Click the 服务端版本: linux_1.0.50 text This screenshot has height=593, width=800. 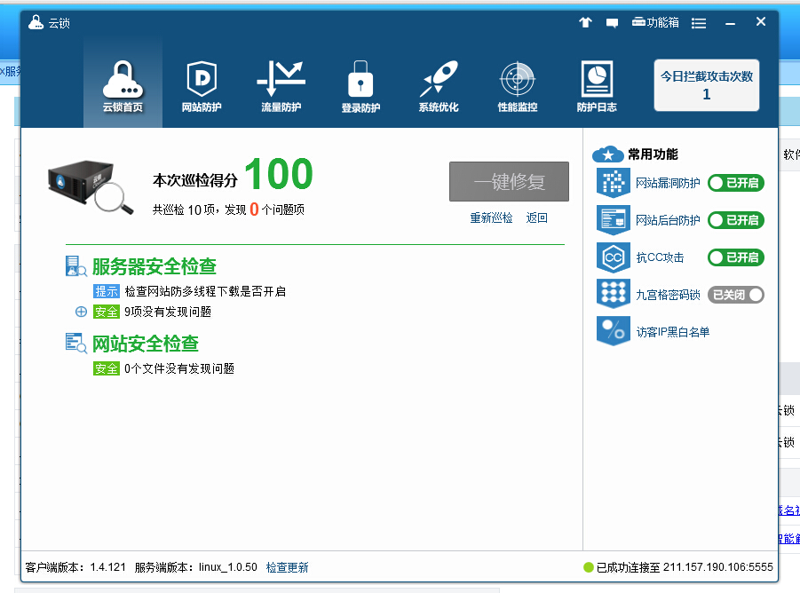[196, 567]
